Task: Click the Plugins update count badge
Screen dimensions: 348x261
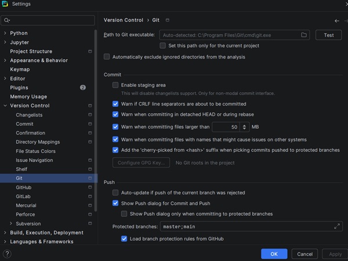Action: [83, 88]
